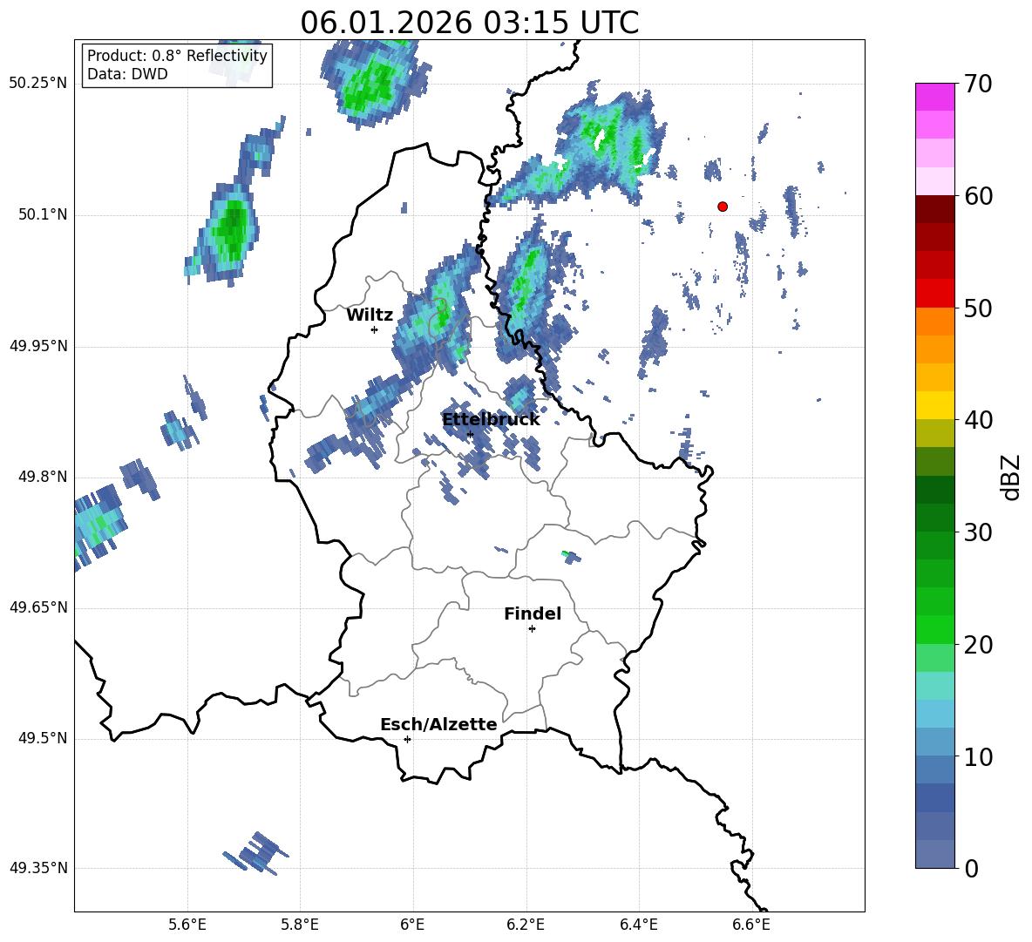Screen dimensions: 1032x942
Task: Click the 70 label on the colorbar
Action: pos(978,85)
